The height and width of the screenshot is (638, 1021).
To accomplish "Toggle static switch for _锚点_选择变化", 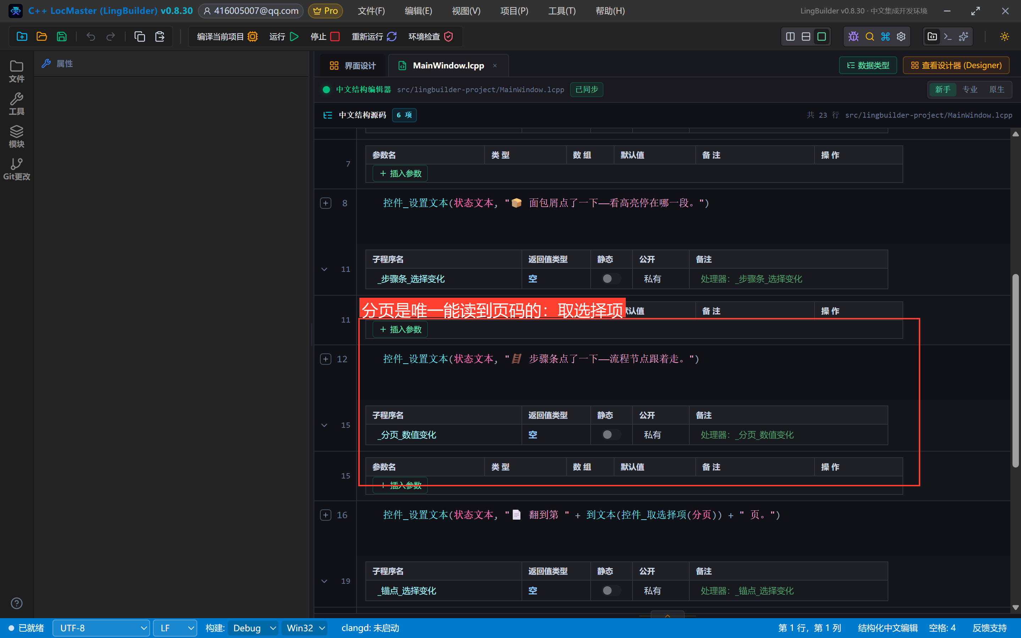I will [611, 591].
